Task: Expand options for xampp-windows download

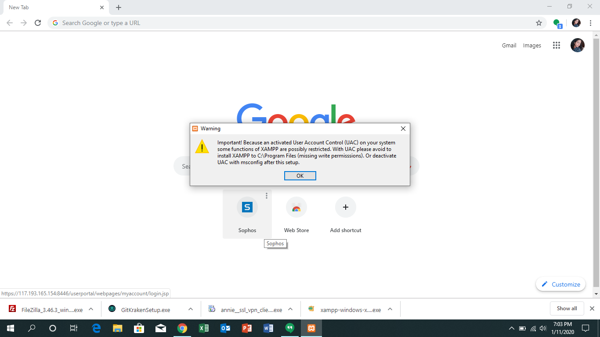Action: point(390,309)
